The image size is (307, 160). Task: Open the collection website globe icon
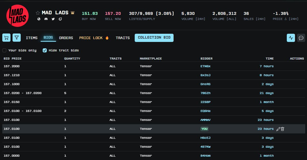39,19
